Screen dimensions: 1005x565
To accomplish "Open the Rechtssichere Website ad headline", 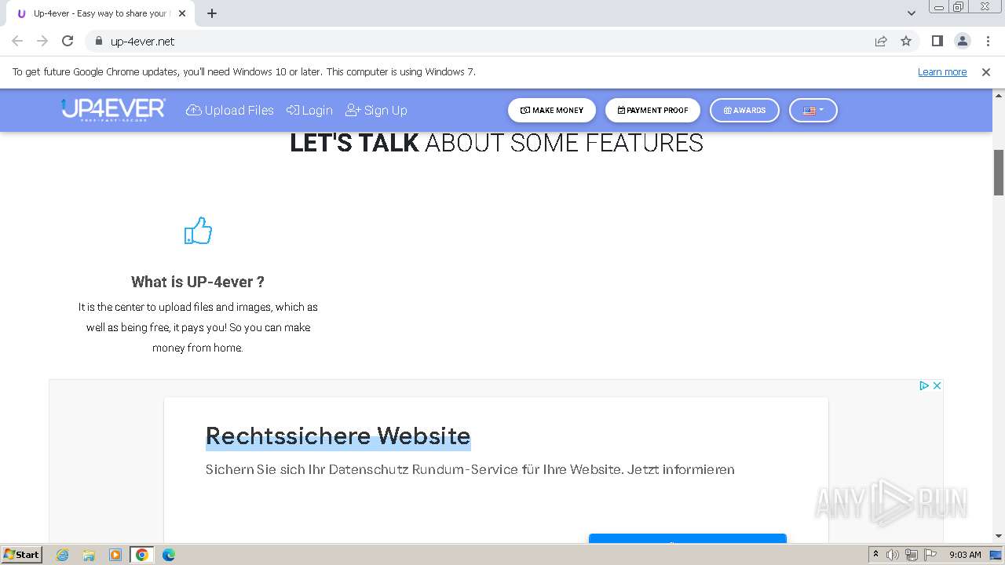I will [338, 436].
